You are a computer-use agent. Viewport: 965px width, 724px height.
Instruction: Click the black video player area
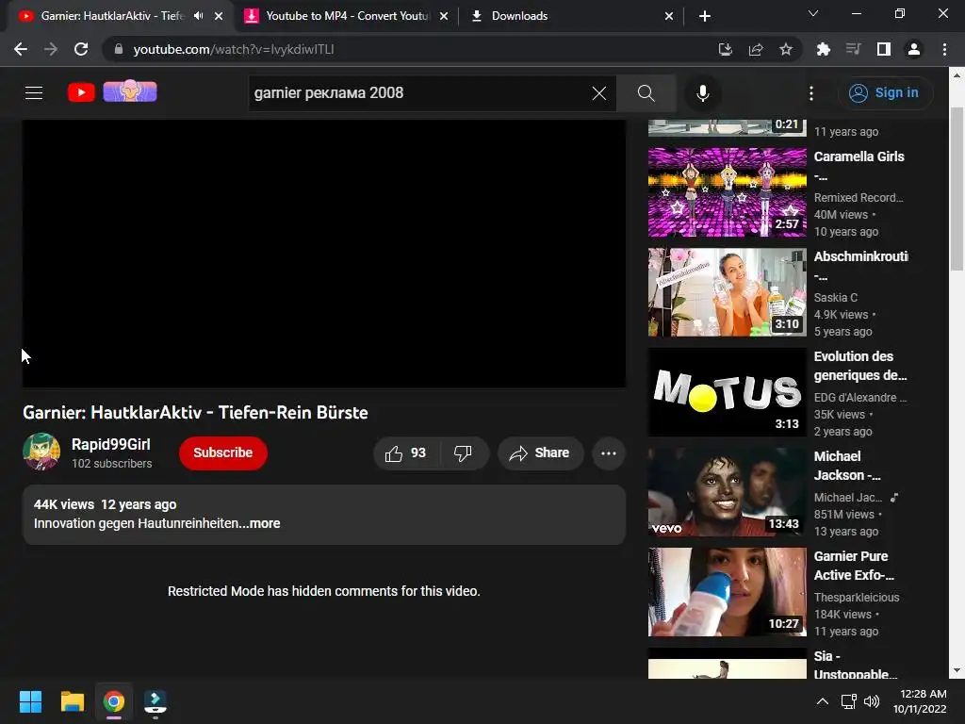click(x=324, y=254)
